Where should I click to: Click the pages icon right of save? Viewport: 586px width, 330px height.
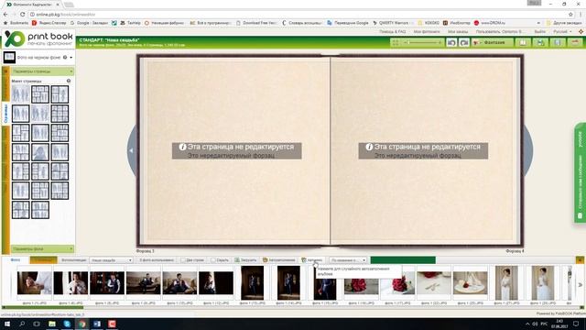click(558, 43)
